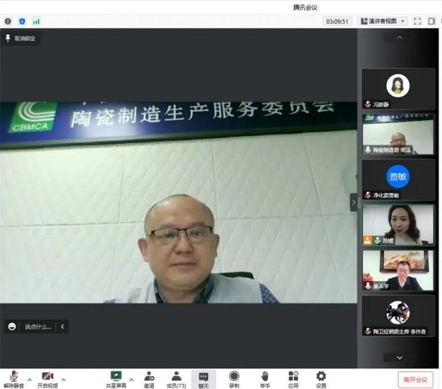Open the meeting info icon
This screenshot has height=389, width=442.
(8, 21)
